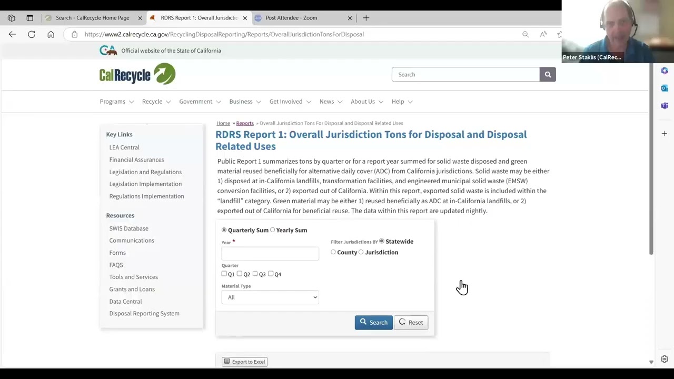The image size is (674, 379).
Task: Switch to Search - CalRecycle Home Page tab
Action: click(x=92, y=18)
